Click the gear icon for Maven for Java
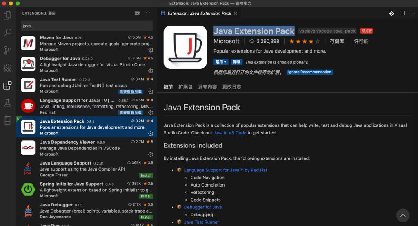Image resolution: width=418 pixels, height=226 pixels. coord(151,50)
